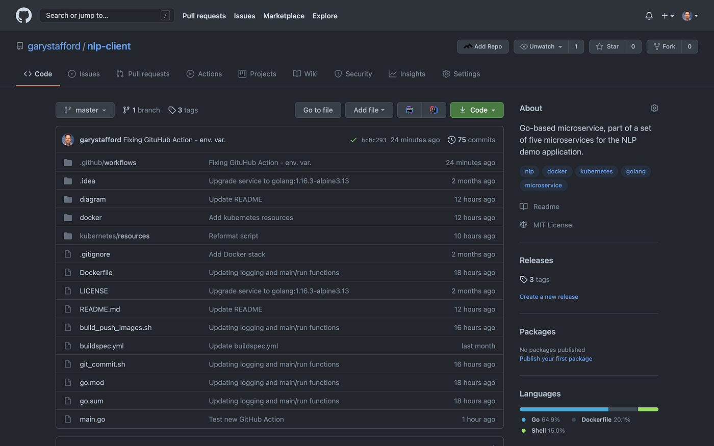Open the notifications bell
Viewport: 714px width, 446px height.
point(649,16)
